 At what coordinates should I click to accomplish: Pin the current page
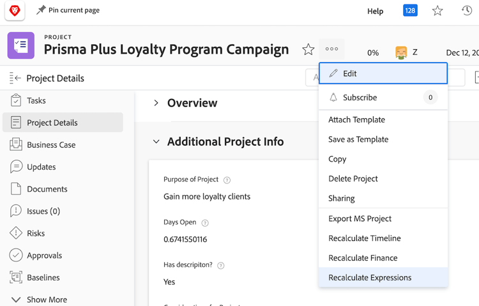point(68,10)
